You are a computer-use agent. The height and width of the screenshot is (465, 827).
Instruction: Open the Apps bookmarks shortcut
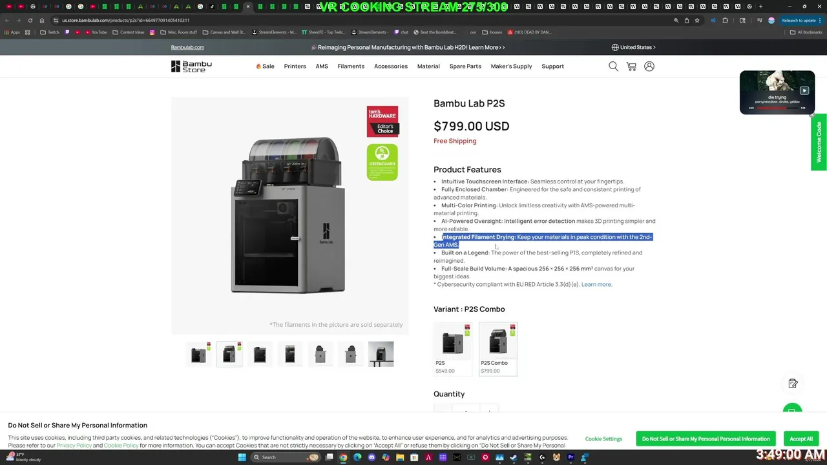tap(12, 32)
